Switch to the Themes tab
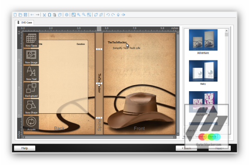 (x=188, y=137)
